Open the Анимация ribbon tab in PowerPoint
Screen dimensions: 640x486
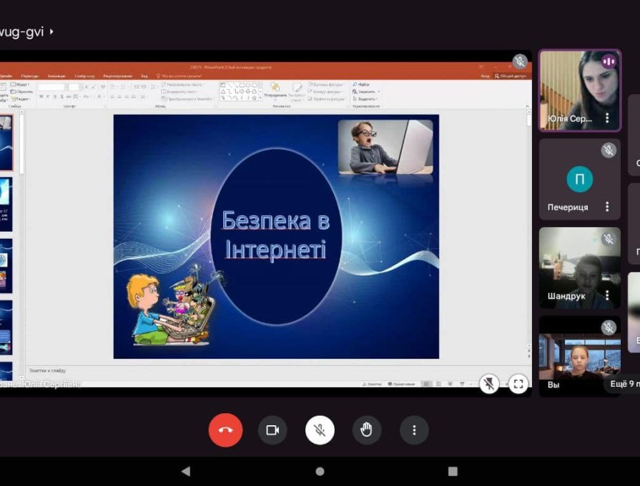coord(56,76)
